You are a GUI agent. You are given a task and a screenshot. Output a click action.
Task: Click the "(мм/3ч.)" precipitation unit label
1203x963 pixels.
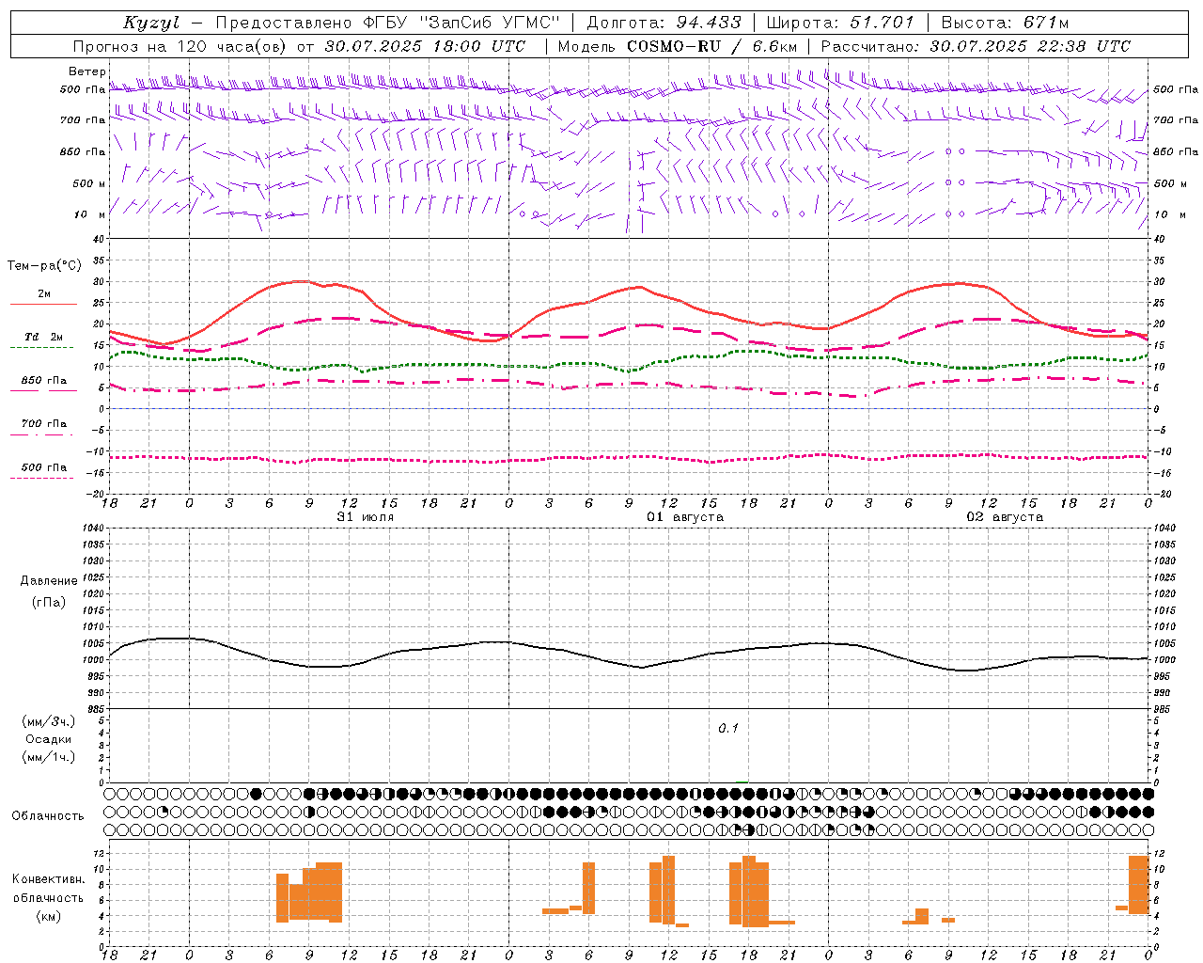click(x=49, y=721)
